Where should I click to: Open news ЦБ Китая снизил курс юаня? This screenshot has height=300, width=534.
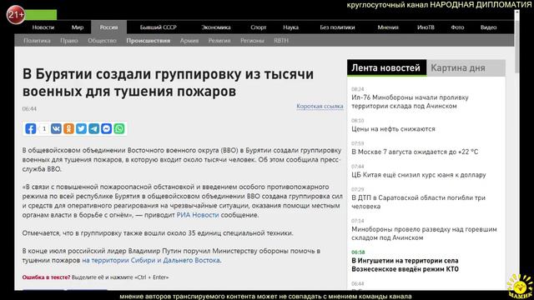(x=419, y=175)
